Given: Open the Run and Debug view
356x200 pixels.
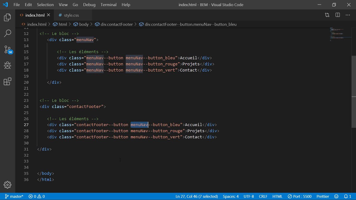Looking at the screenshot, I should (8, 66).
